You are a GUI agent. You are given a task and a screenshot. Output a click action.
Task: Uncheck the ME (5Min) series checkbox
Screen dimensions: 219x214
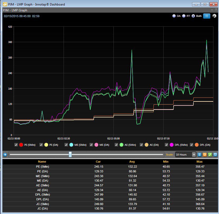coord(66,145)
